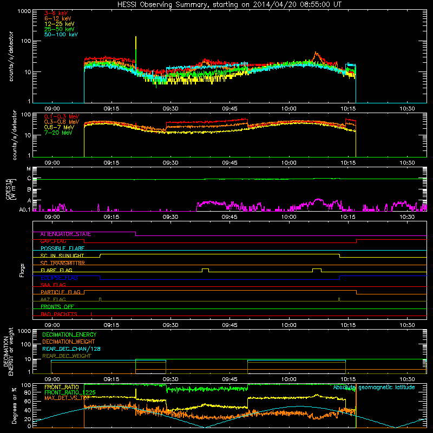Click the REAR_DEC_CHAN/128 legend entry
This screenshot has height=433, width=433.
tap(71, 349)
